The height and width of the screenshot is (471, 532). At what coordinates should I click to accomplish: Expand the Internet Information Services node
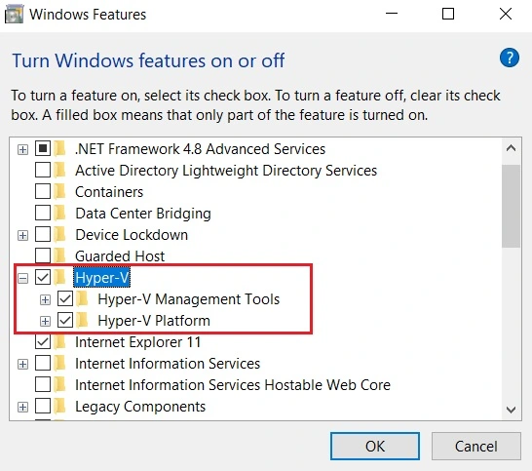pyautogui.click(x=22, y=364)
